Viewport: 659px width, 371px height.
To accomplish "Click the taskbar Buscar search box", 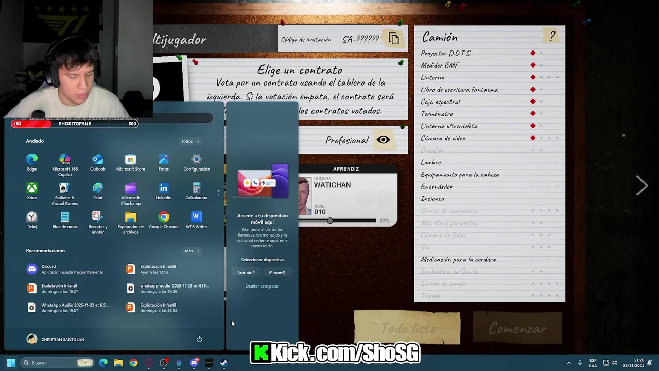I will pyautogui.click(x=57, y=363).
